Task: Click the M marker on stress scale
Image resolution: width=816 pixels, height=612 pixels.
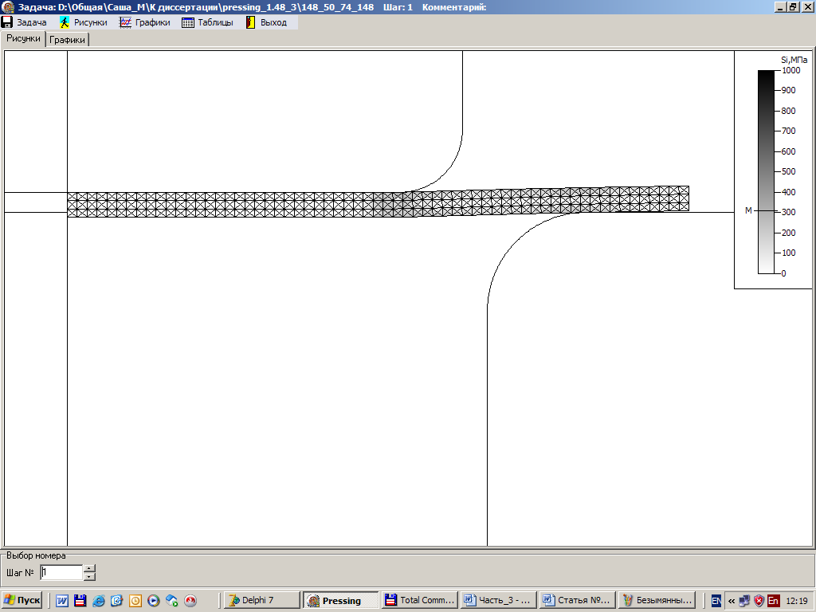Action: (x=748, y=210)
